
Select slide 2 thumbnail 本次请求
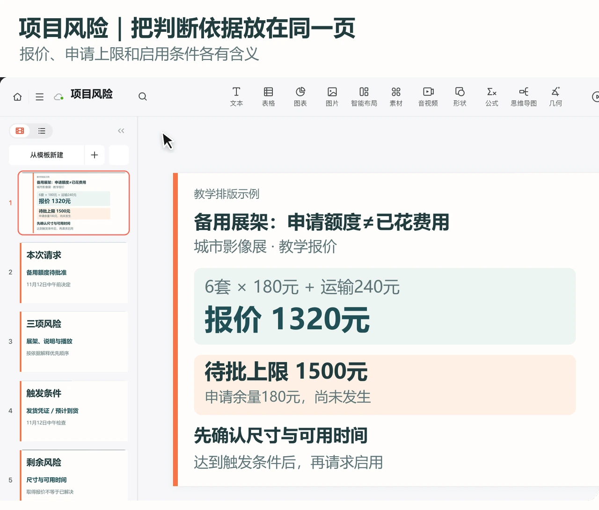tap(73, 272)
